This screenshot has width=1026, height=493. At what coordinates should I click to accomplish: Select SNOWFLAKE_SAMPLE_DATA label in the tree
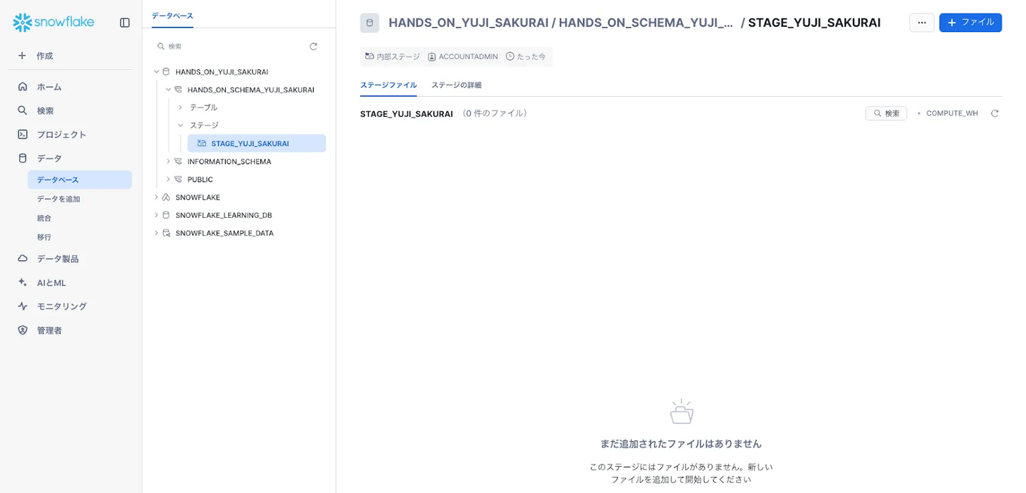coord(224,233)
